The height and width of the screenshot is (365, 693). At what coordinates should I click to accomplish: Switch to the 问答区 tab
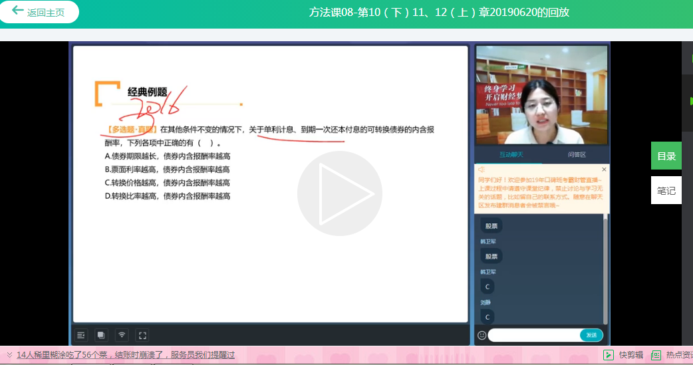click(x=576, y=155)
